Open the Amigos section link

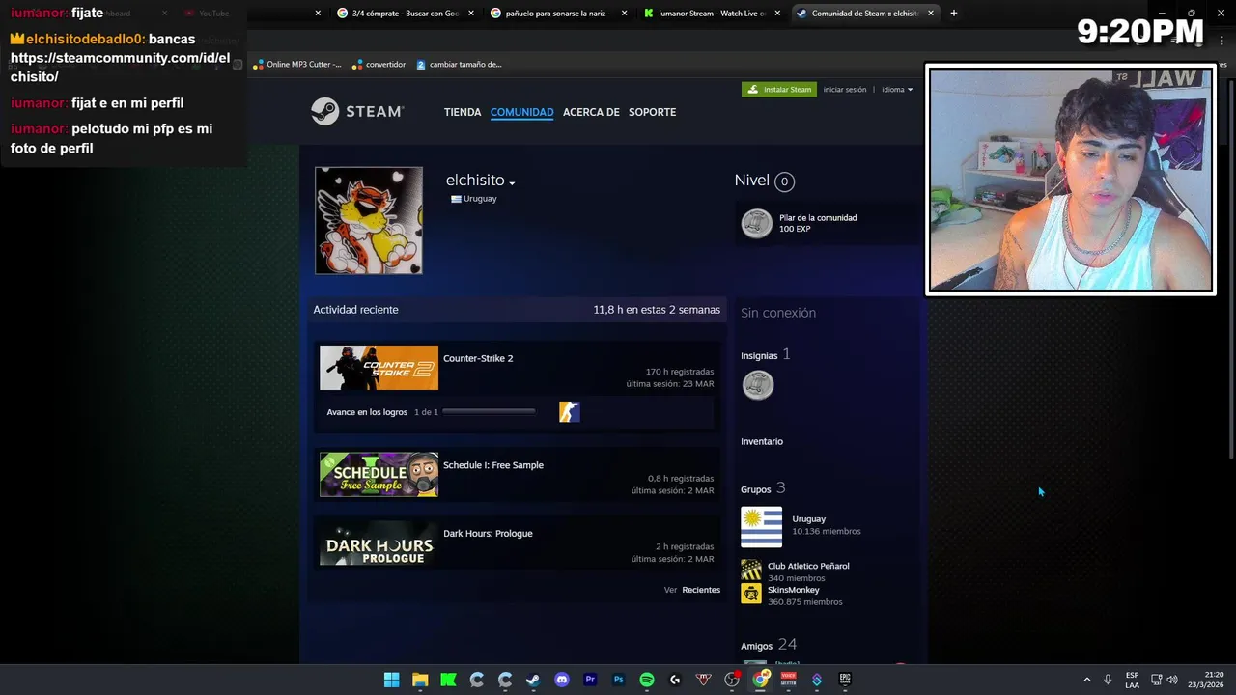[756, 646]
